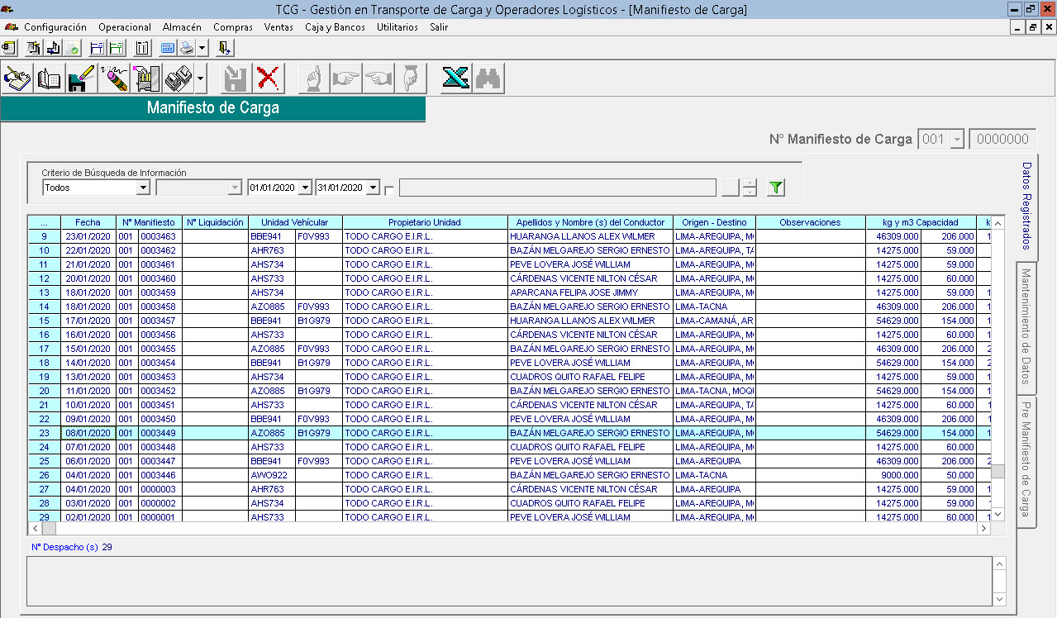Click the calculator icon in top toolbar

pyautogui.click(x=167, y=48)
